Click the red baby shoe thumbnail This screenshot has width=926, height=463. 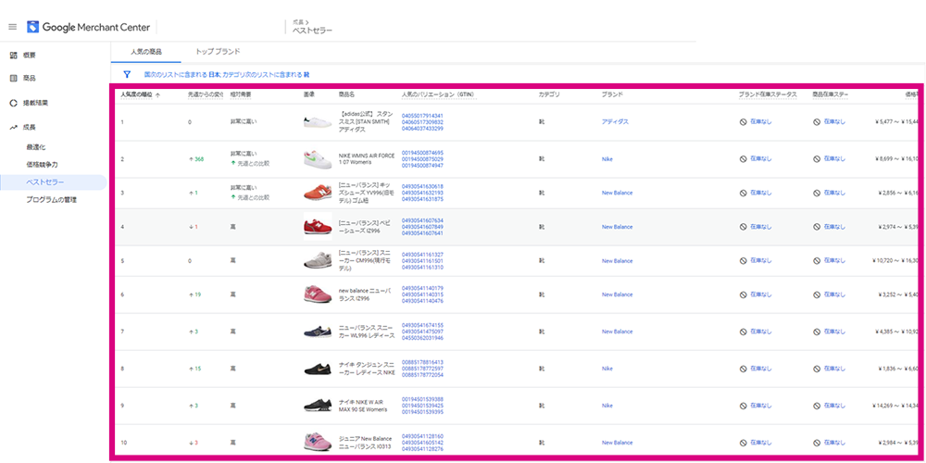tap(318, 227)
